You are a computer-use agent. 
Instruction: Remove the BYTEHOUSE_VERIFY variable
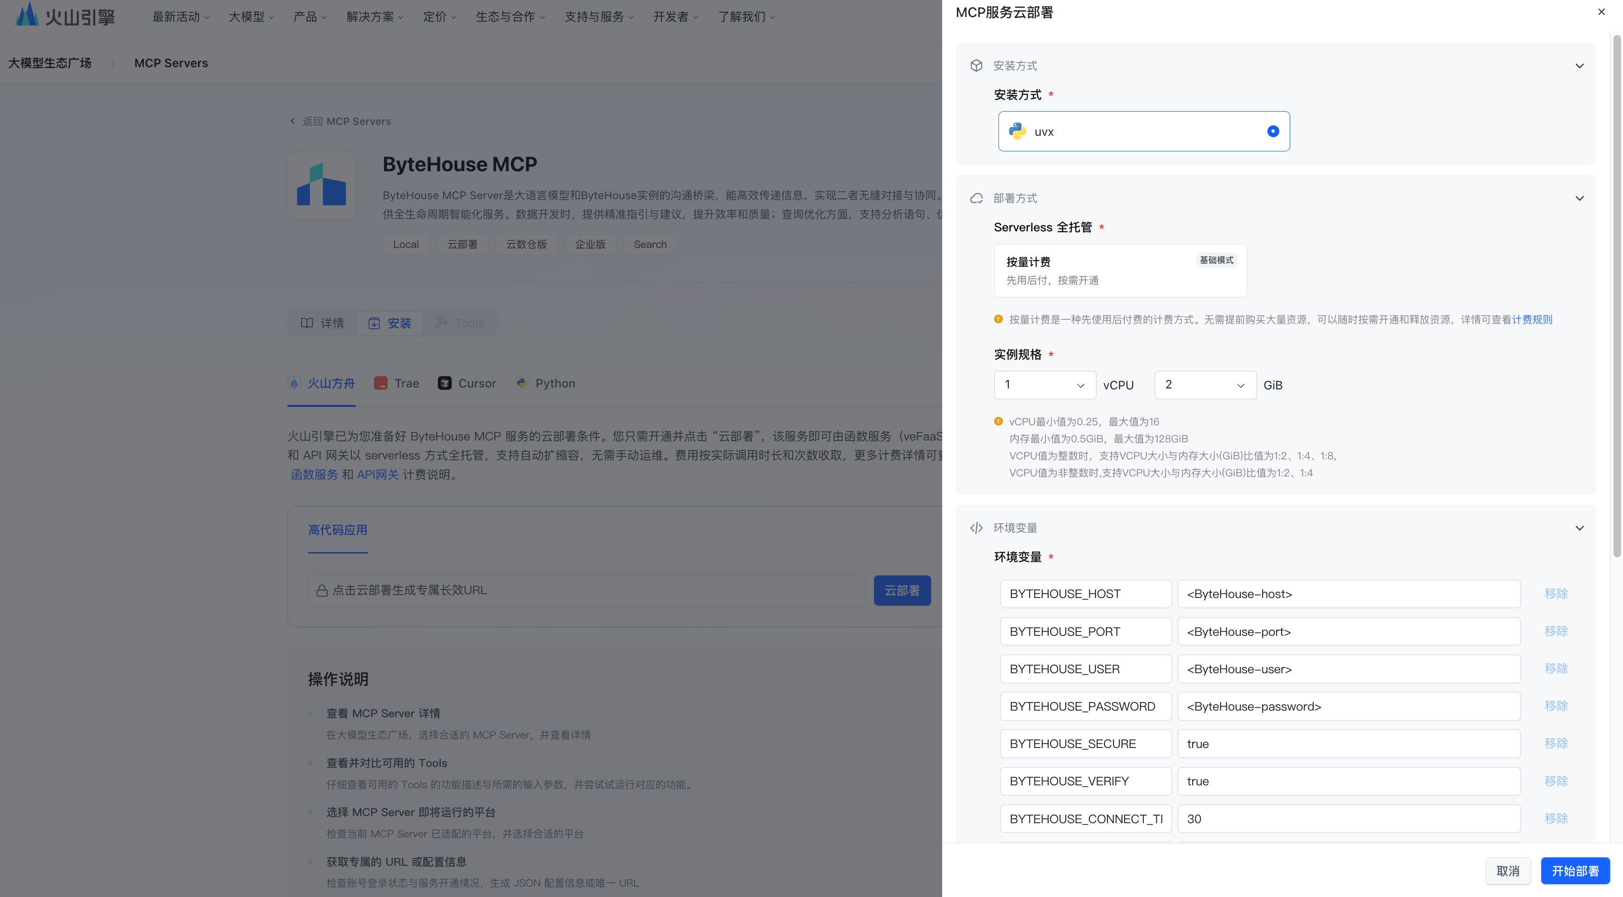(x=1556, y=781)
